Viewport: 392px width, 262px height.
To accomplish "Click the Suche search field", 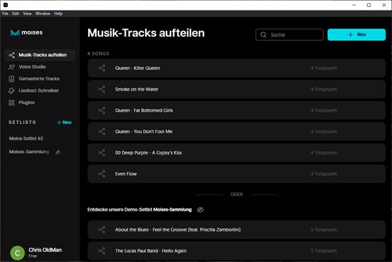I will pyautogui.click(x=290, y=35).
